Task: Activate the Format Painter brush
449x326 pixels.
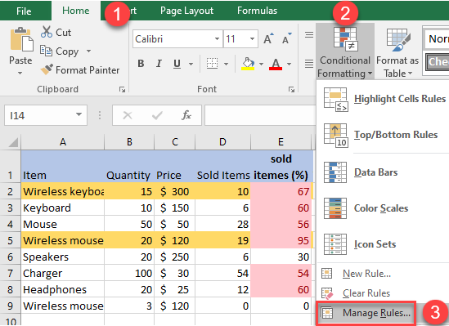Action: (47, 69)
